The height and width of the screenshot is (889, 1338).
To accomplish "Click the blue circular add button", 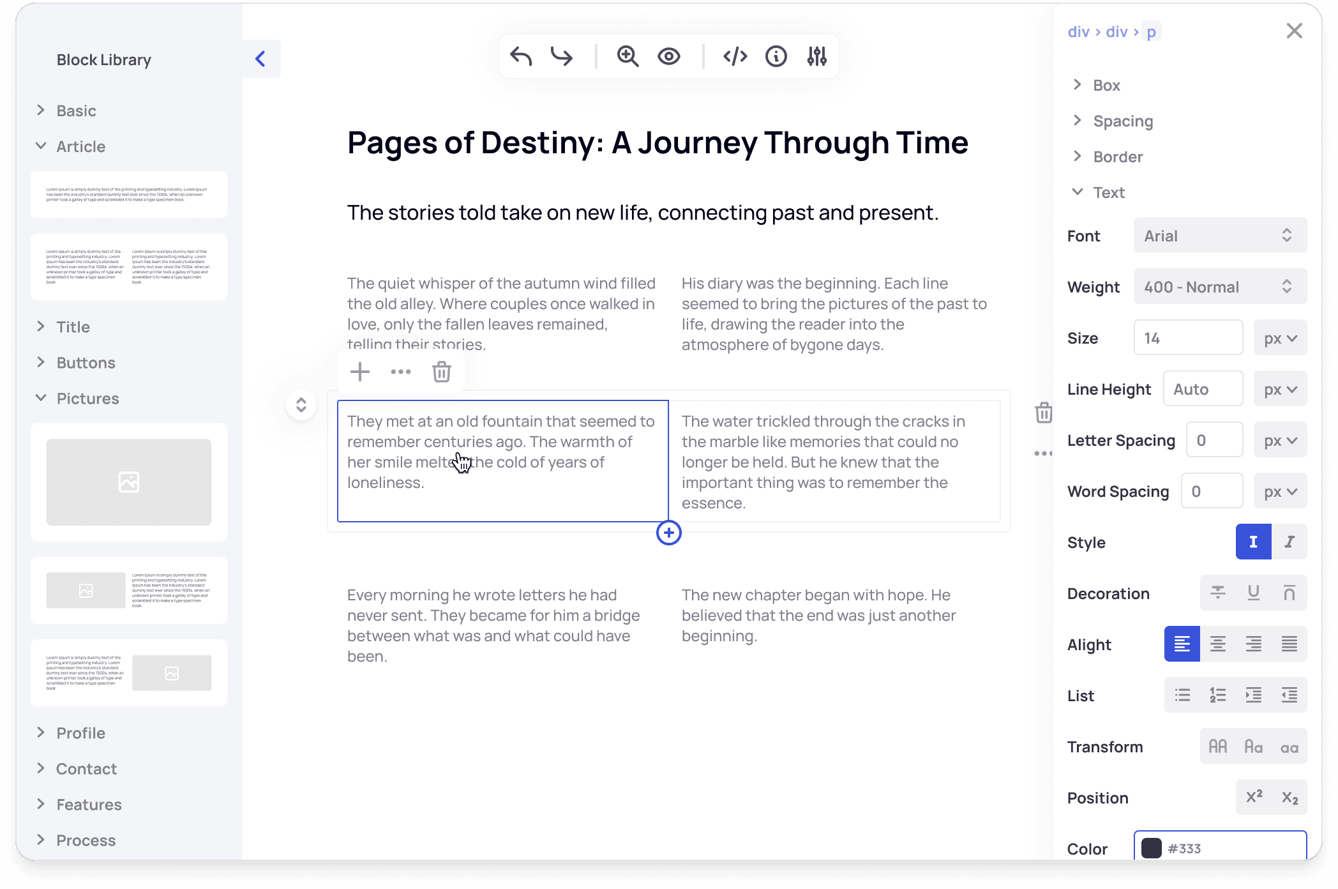I will pos(669,533).
